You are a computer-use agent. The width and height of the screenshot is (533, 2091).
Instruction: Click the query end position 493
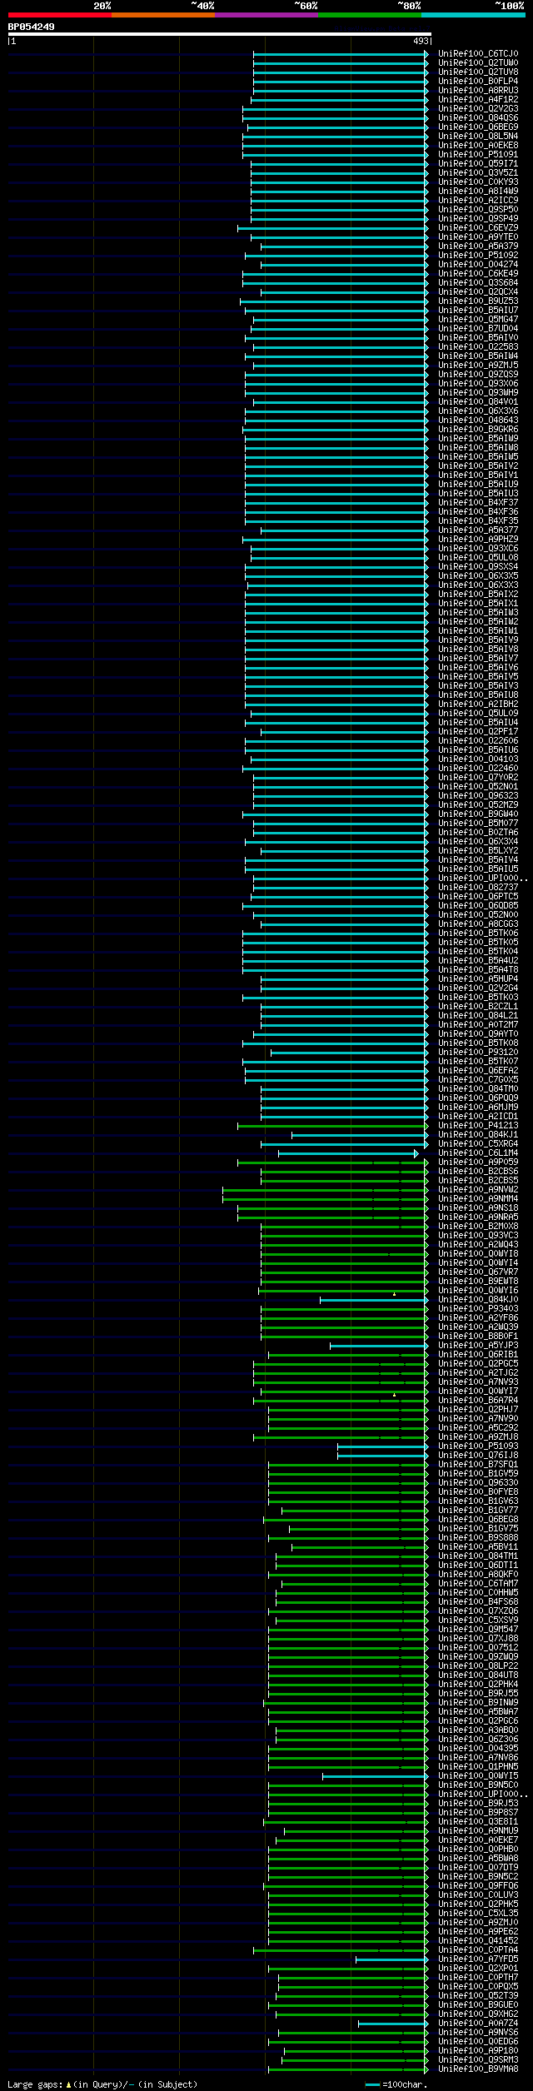pyautogui.click(x=421, y=41)
